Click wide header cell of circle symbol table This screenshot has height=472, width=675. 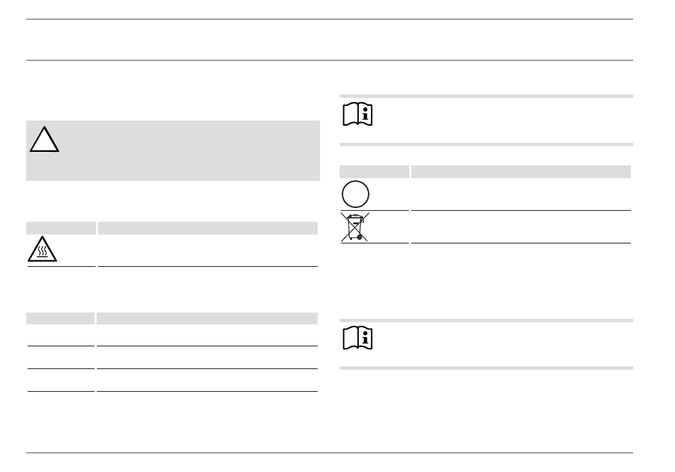pos(521,172)
